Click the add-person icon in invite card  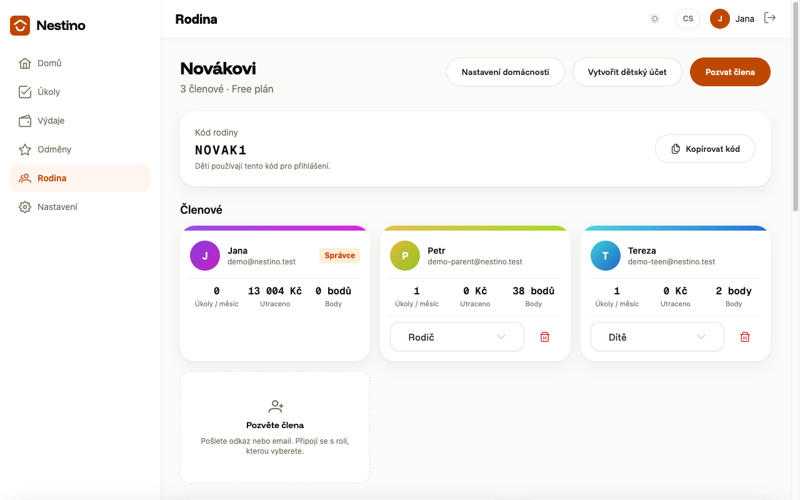tap(276, 406)
